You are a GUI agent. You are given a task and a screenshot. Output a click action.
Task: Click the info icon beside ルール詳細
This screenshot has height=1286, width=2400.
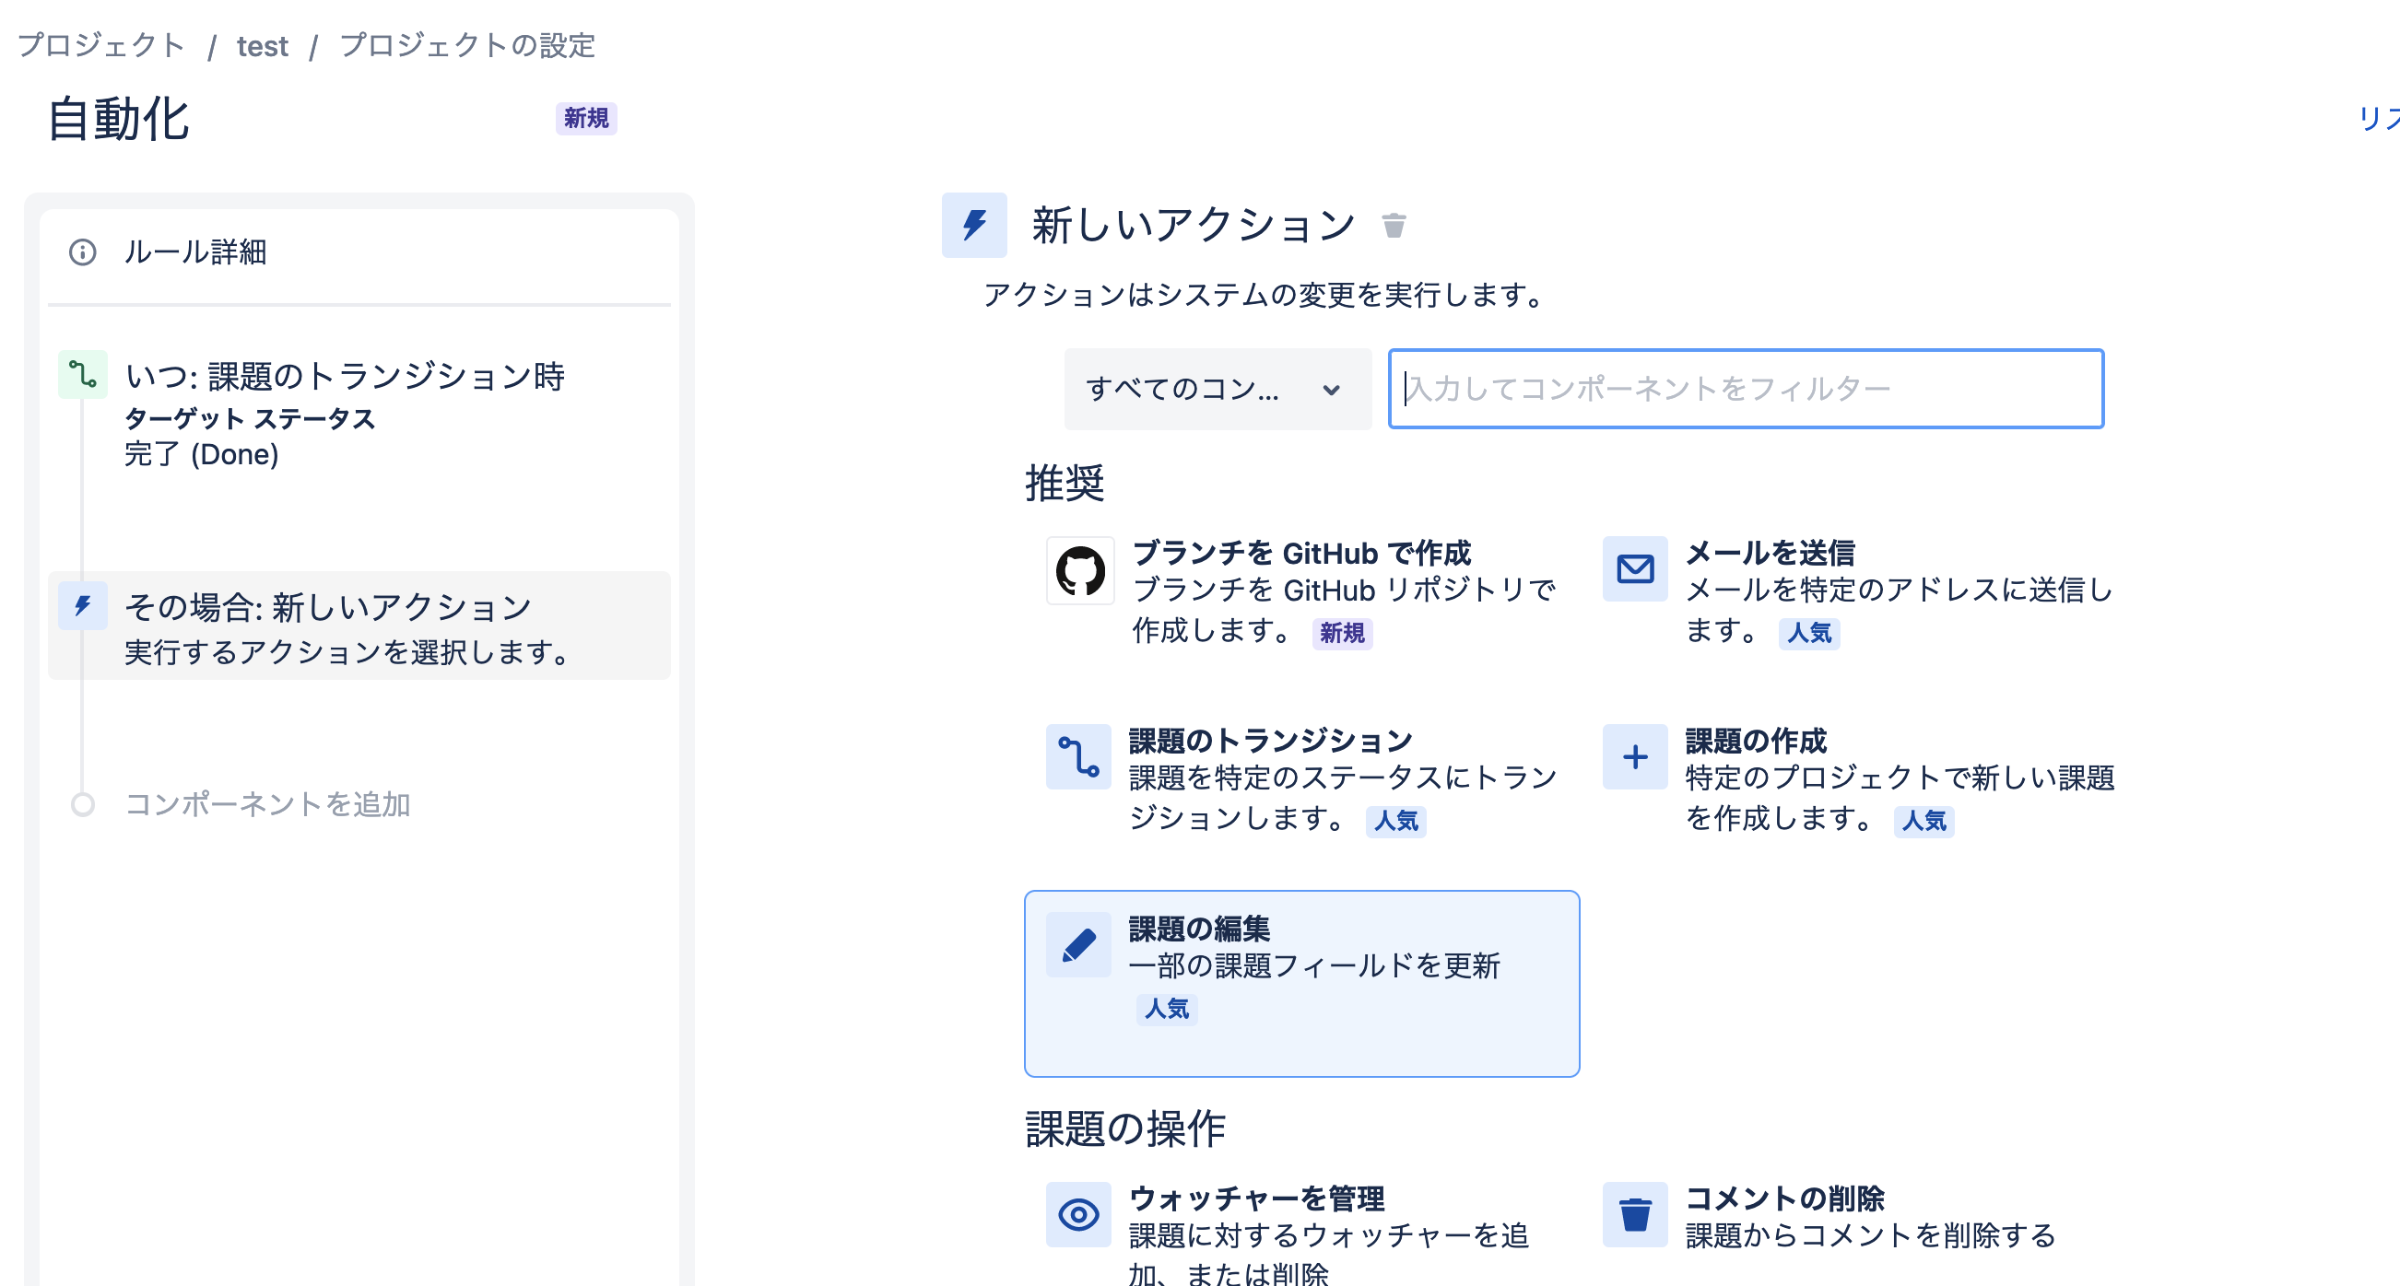(83, 252)
